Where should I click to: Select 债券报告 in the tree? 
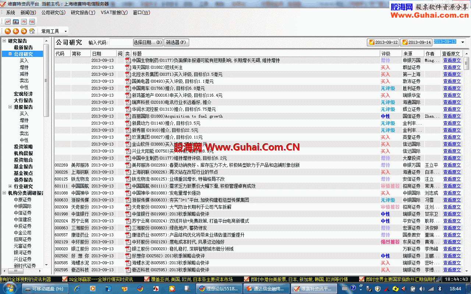click(23, 180)
